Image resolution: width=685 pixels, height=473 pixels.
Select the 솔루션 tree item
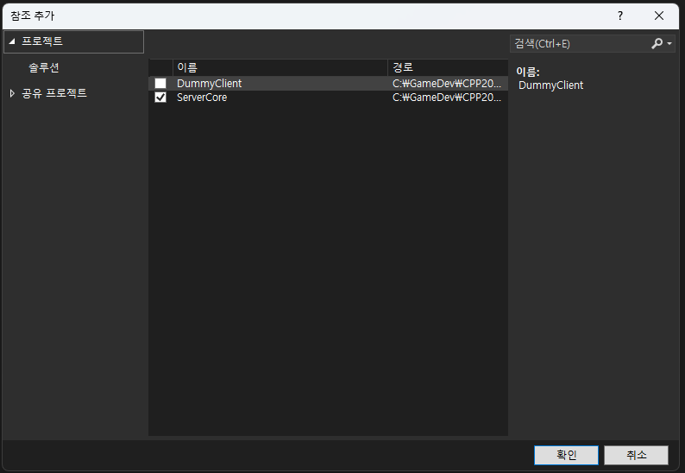click(44, 68)
